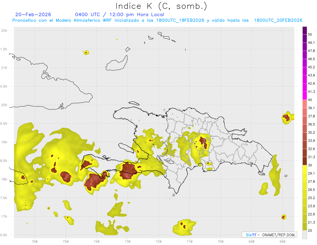Click the colorbar value "20"

coord(310,231)
